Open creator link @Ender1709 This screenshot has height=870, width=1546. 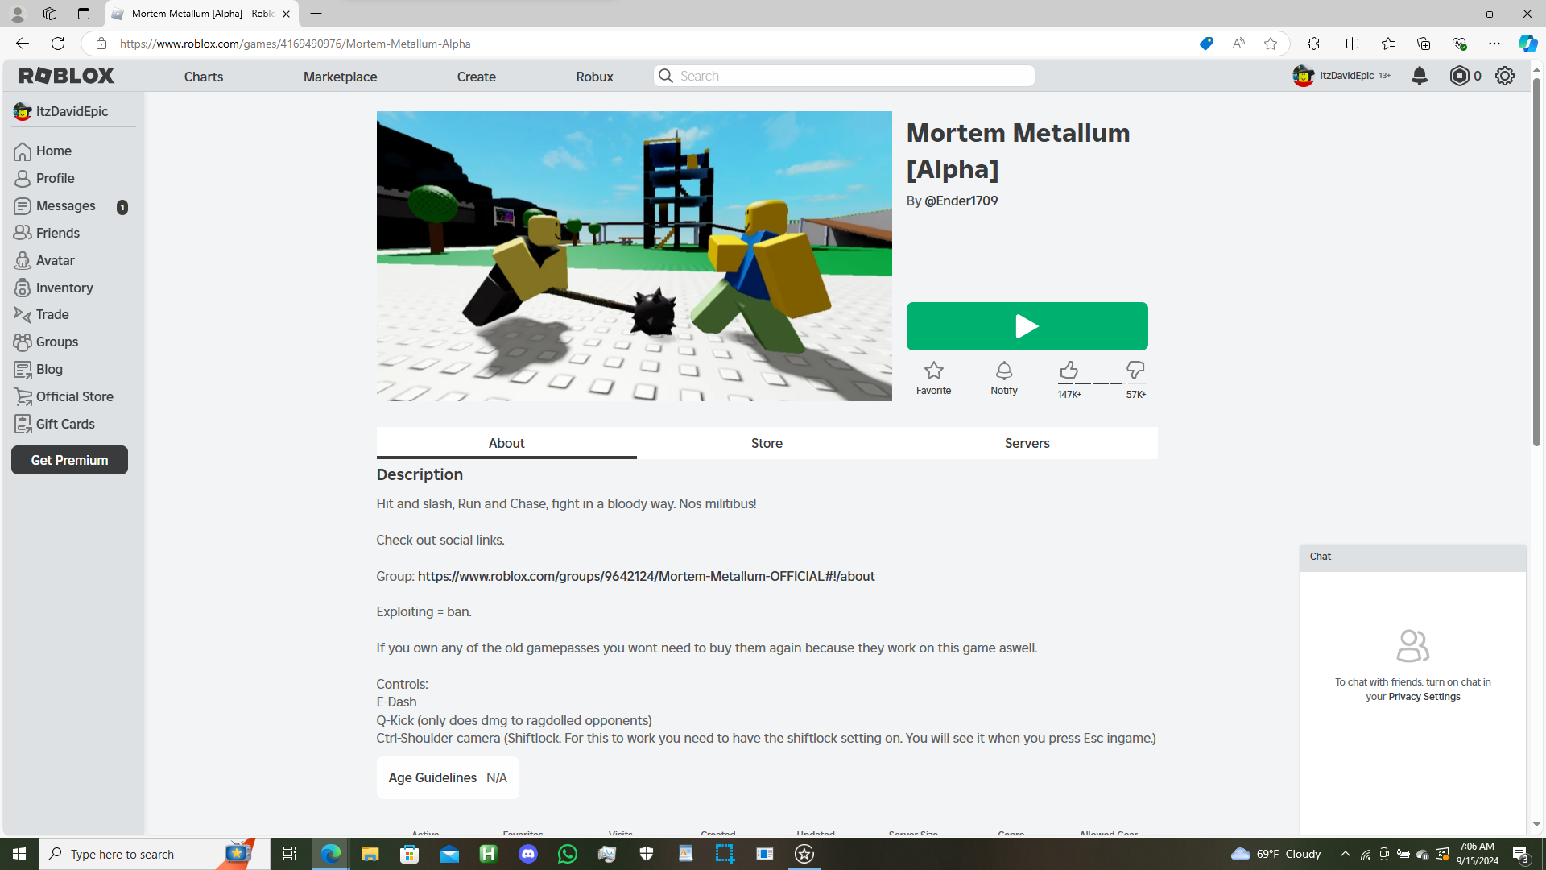[961, 201]
